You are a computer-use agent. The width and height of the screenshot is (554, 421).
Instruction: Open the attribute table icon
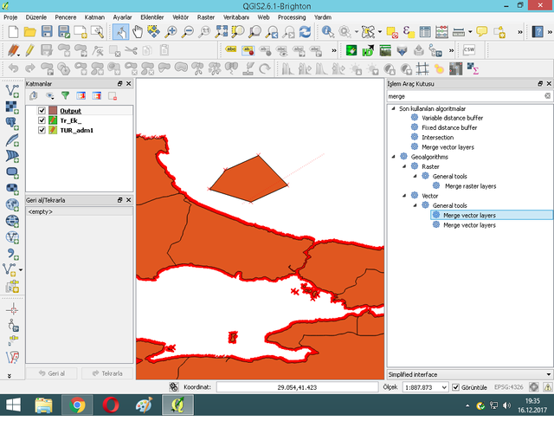pos(425,32)
